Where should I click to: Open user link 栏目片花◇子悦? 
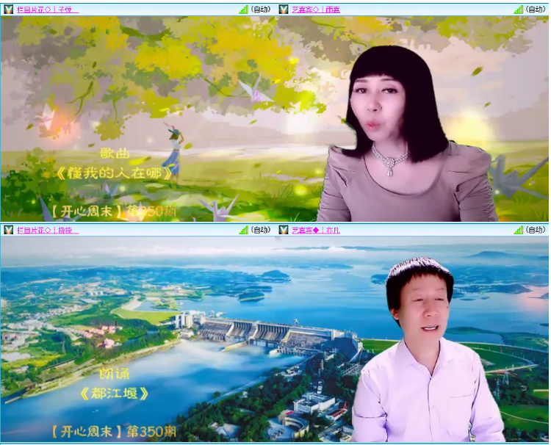(48, 10)
